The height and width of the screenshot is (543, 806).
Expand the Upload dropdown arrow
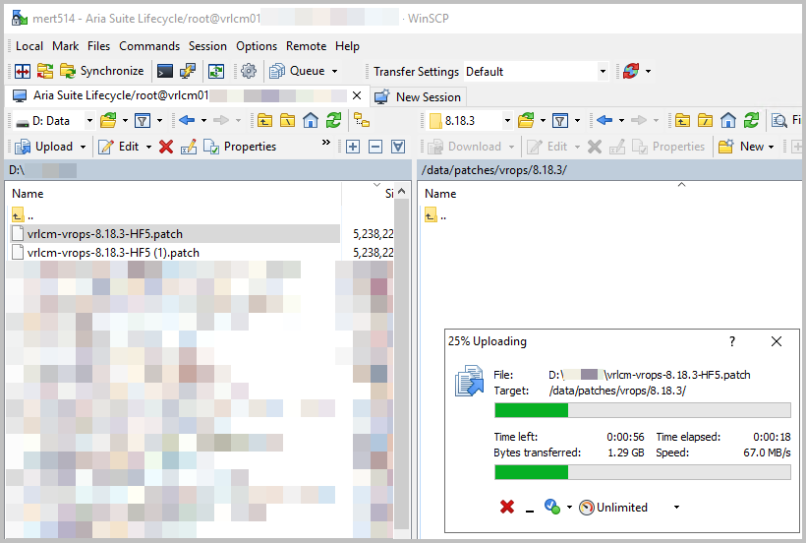tap(83, 147)
